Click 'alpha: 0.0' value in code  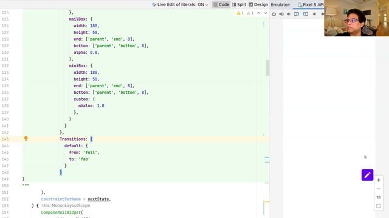(86, 53)
